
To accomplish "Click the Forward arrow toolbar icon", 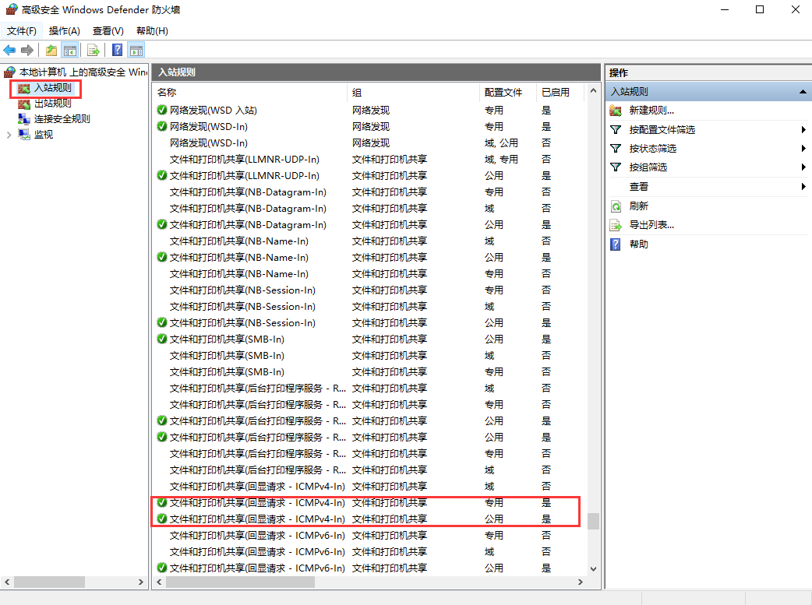I will 27,50.
